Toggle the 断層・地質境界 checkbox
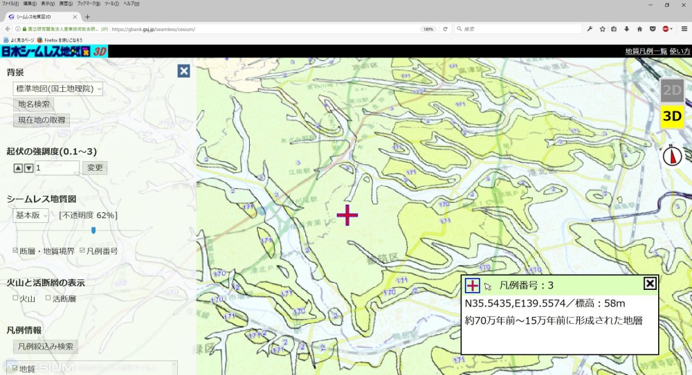This screenshot has width=692, height=375. [16, 250]
